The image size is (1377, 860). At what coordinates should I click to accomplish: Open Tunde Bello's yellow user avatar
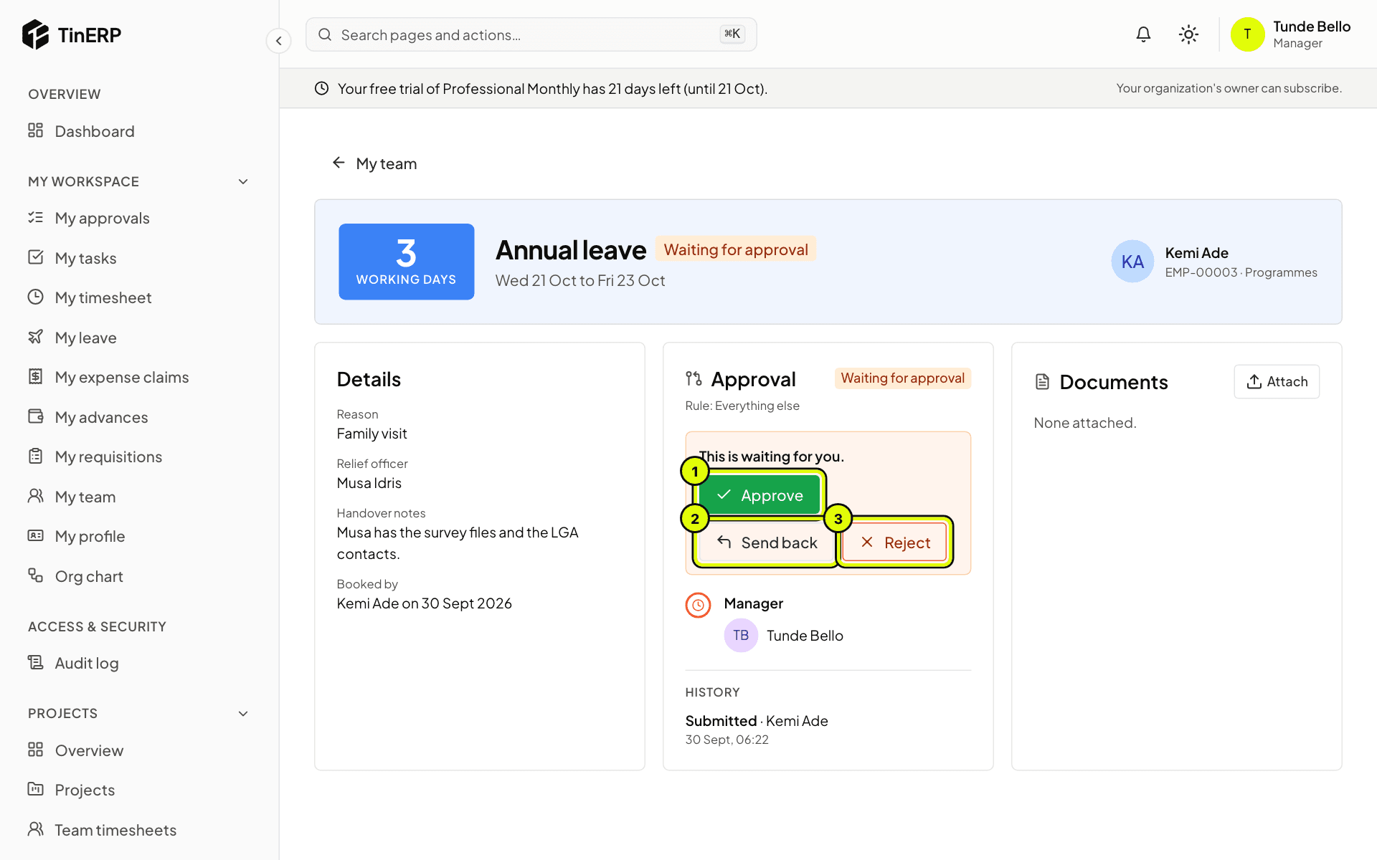pos(1247,34)
